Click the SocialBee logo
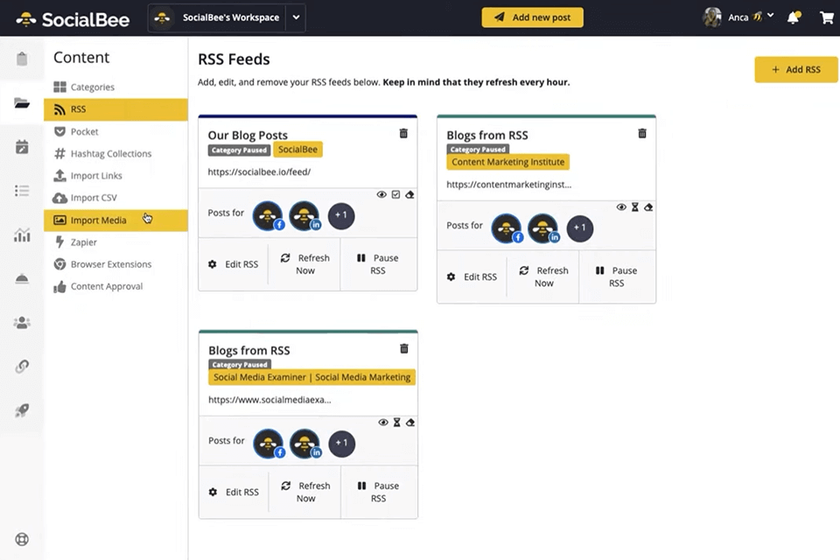The height and width of the screenshot is (560, 840). [73, 19]
